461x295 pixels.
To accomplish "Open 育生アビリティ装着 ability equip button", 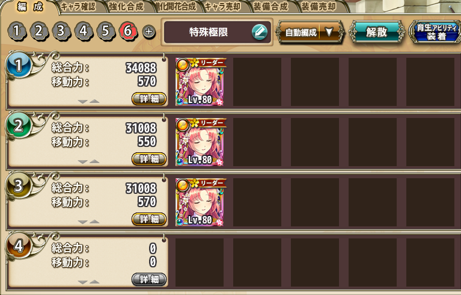I will tap(436, 32).
